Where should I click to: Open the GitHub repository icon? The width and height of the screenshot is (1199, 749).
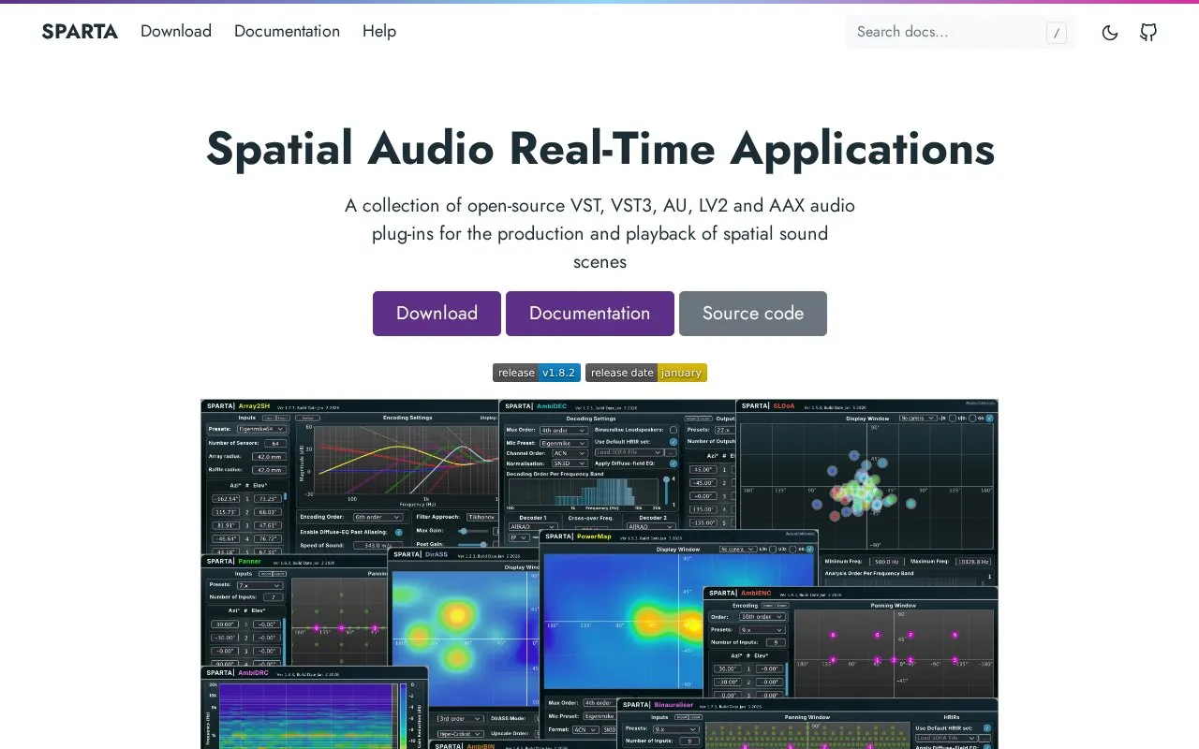point(1148,33)
